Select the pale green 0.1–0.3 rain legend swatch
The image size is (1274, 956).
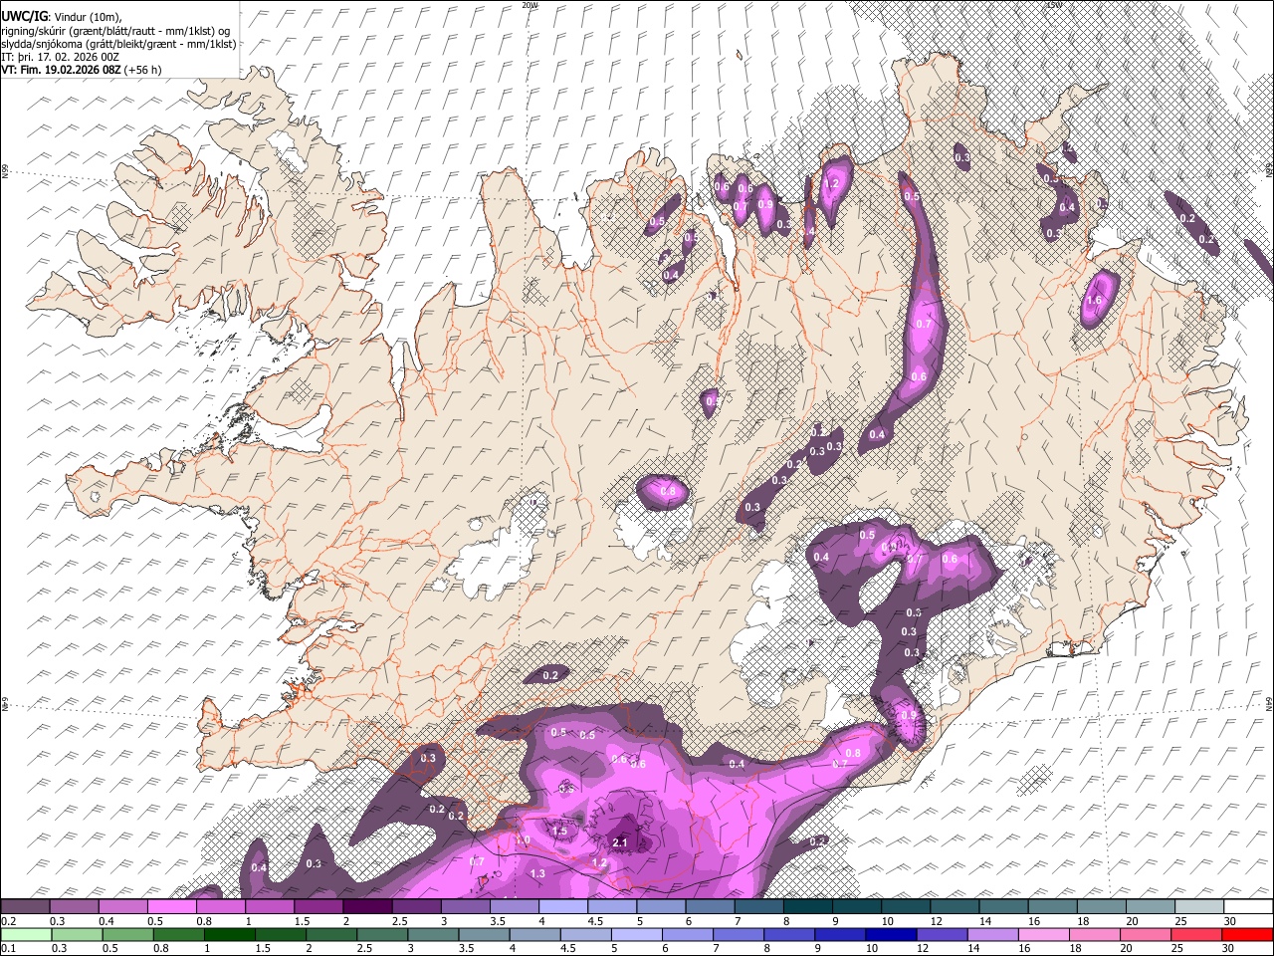26,934
